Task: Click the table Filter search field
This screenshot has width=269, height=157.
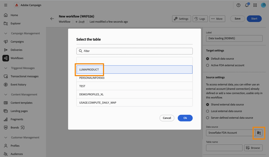Action: (x=134, y=51)
